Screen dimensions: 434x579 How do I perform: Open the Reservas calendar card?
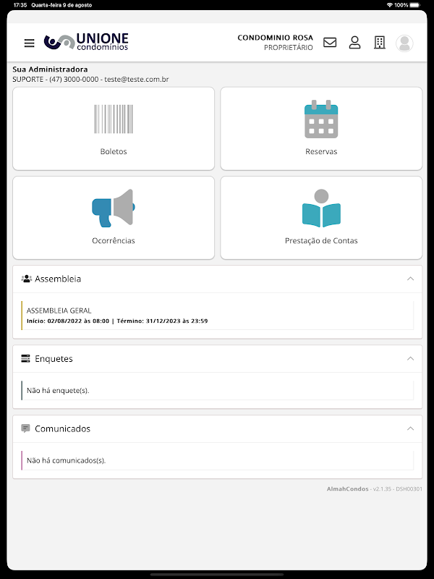point(321,129)
